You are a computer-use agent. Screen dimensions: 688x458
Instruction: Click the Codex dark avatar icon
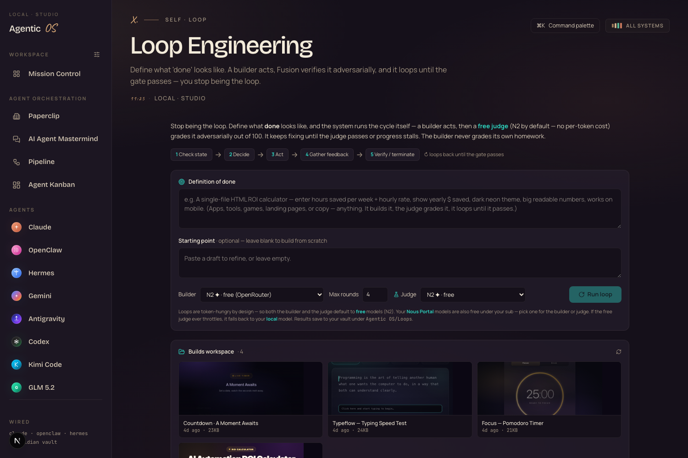coord(17,342)
